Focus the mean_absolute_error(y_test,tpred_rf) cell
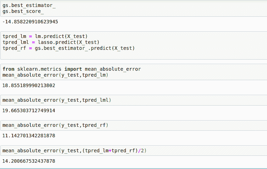 click(x=55, y=125)
